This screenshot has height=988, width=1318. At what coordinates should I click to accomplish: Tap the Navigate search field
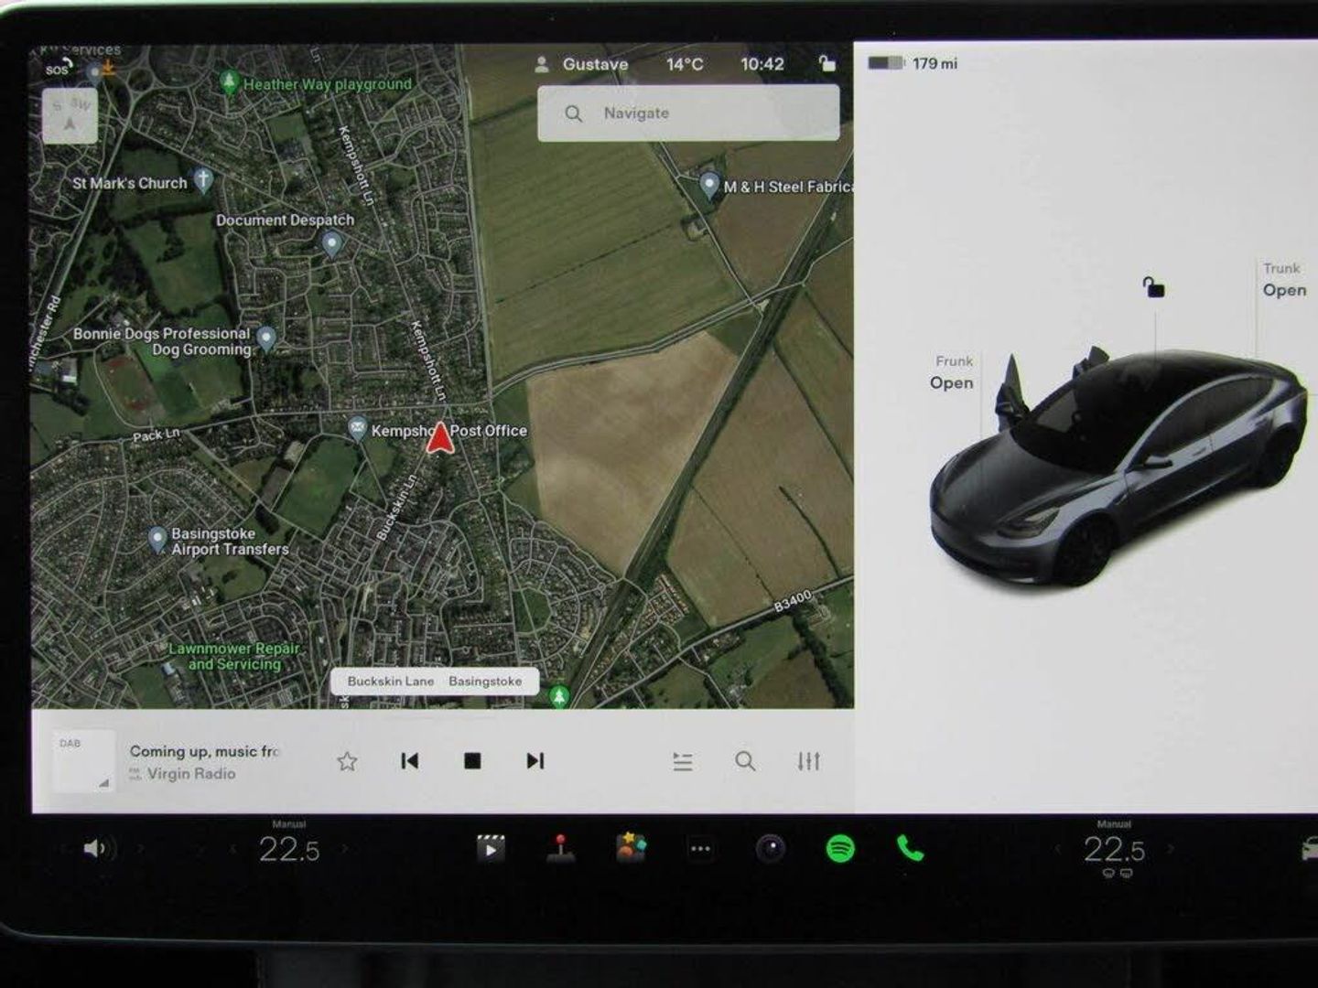pos(688,113)
